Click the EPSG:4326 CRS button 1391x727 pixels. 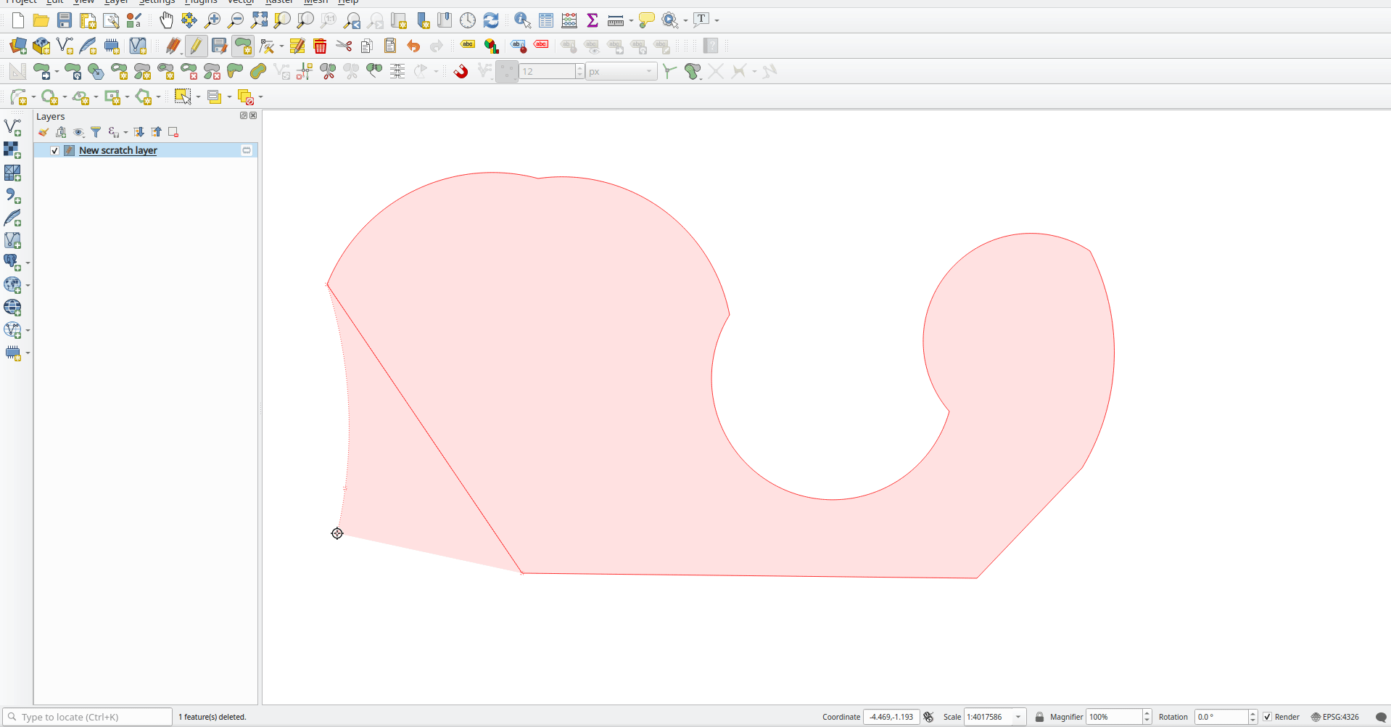click(1335, 717)
